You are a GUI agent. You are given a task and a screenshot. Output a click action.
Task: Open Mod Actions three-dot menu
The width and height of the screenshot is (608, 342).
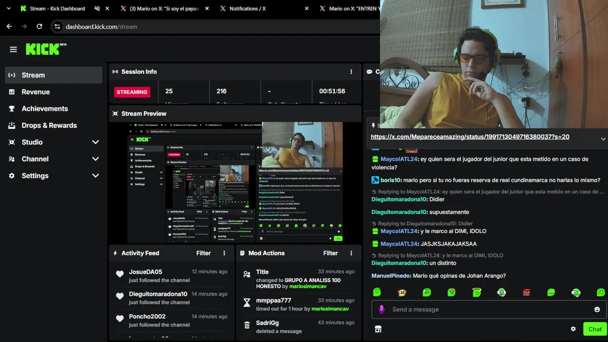coord(351,253)
